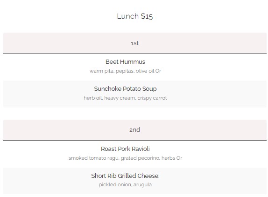Image resolution: width=268 pixels, height=197 pixels.
Task: Click the Beet Hummus dish title
Action: [125, 61]
